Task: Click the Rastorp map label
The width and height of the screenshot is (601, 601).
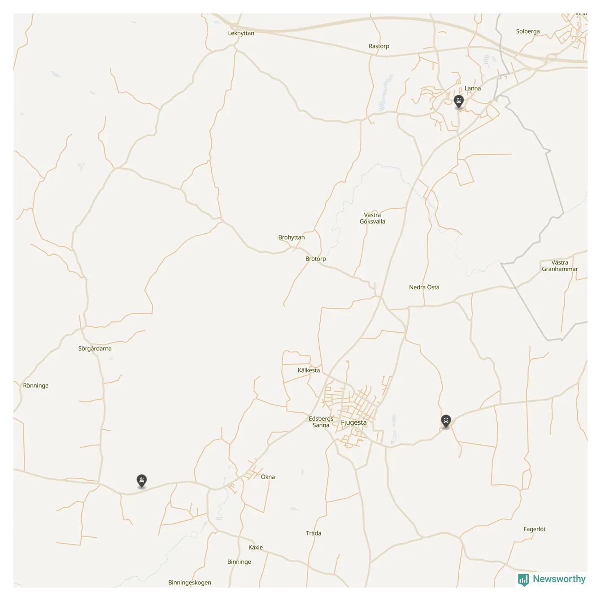Action: click(379, 46)
